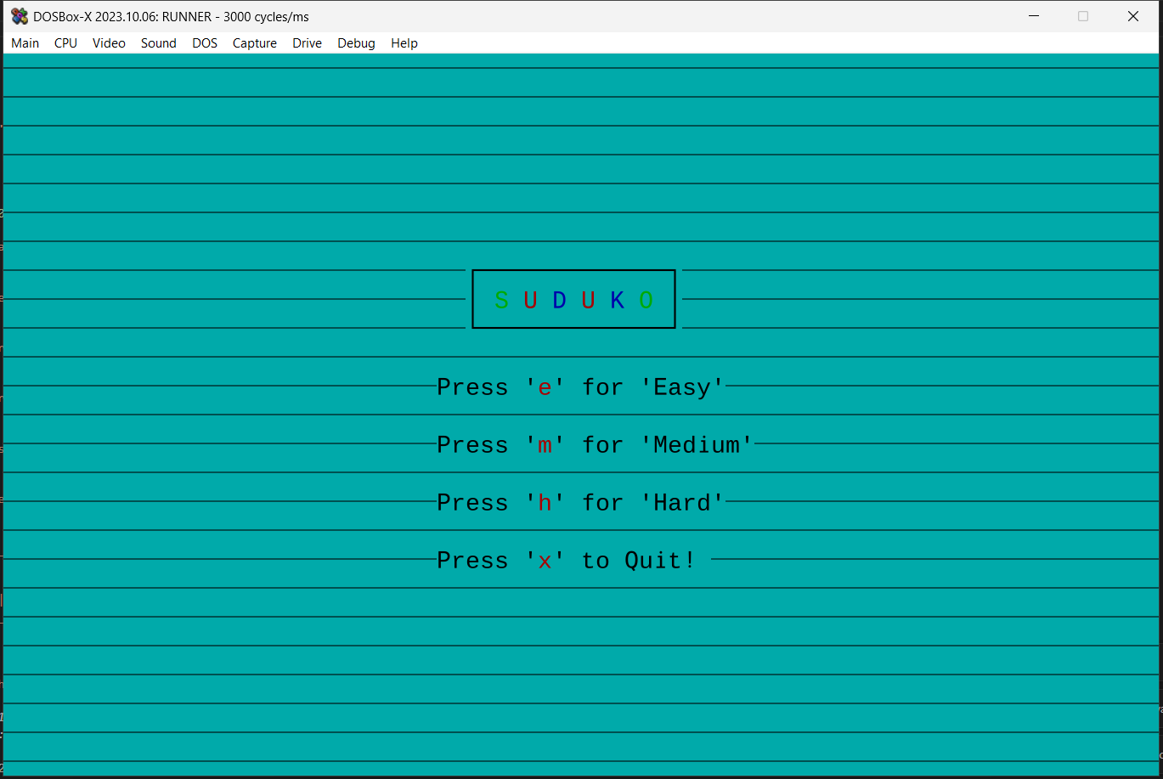
Task: Open the Help menu
Action: click(x=404, y=43)
